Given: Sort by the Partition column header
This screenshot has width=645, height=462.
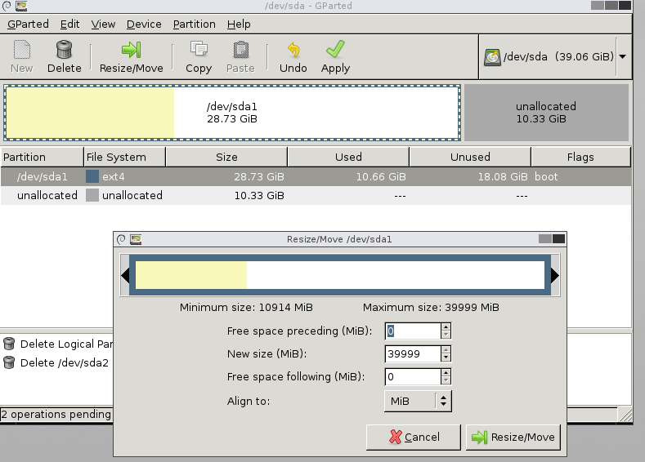Looking at the screenshot, I should tap(42, 157).
